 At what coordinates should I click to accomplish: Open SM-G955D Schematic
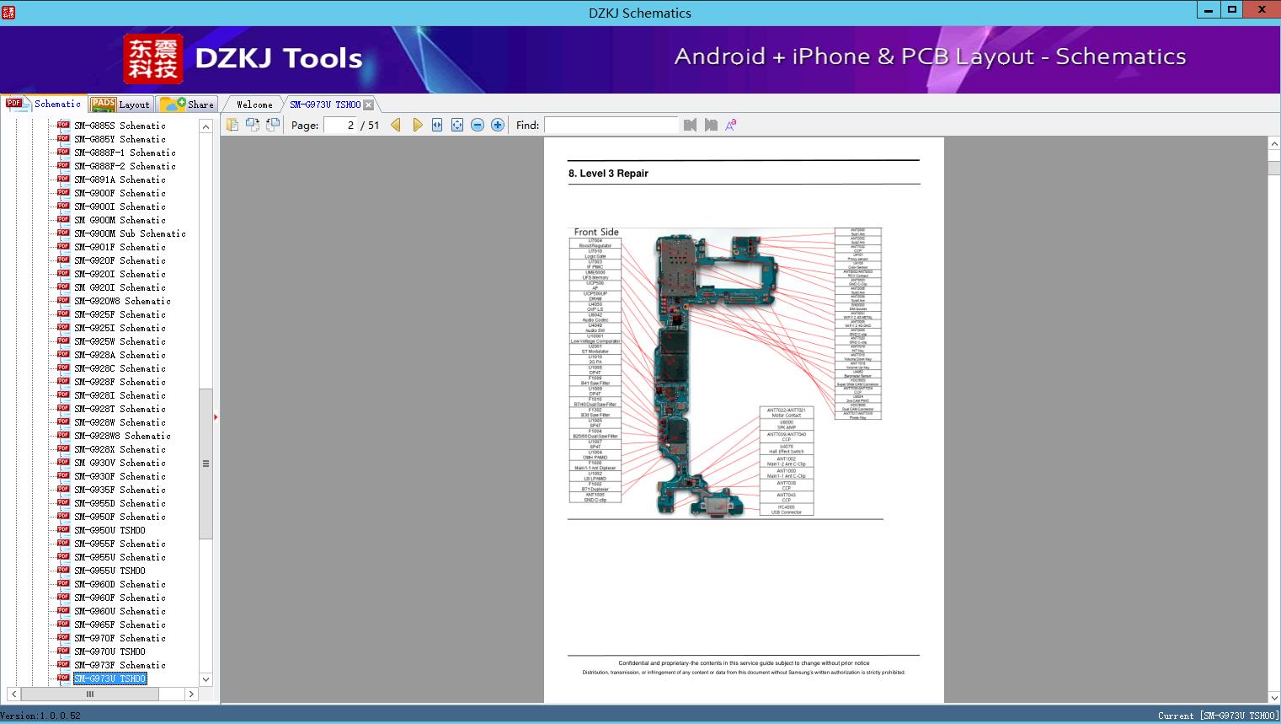click(x=120, y=503)
